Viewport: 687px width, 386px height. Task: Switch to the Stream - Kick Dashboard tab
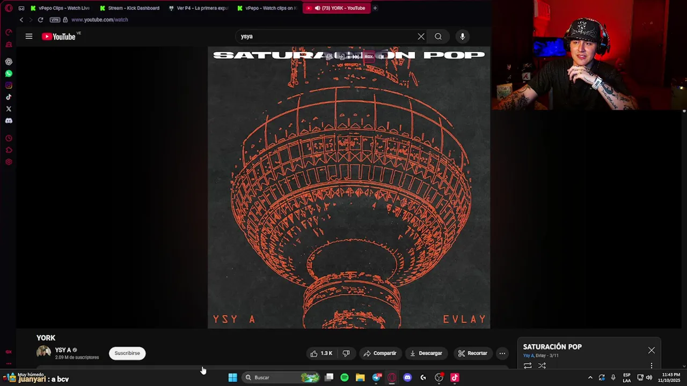pyautogui.click(x=130, y=8)
